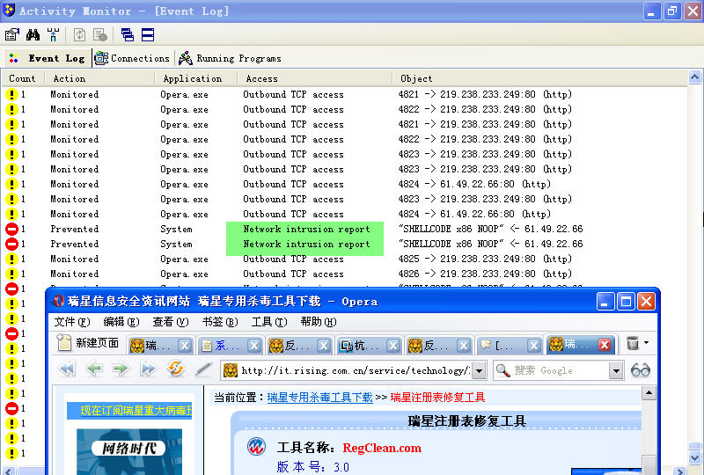Open the 编辑(E) menu in Opera

tap(121, 322)
